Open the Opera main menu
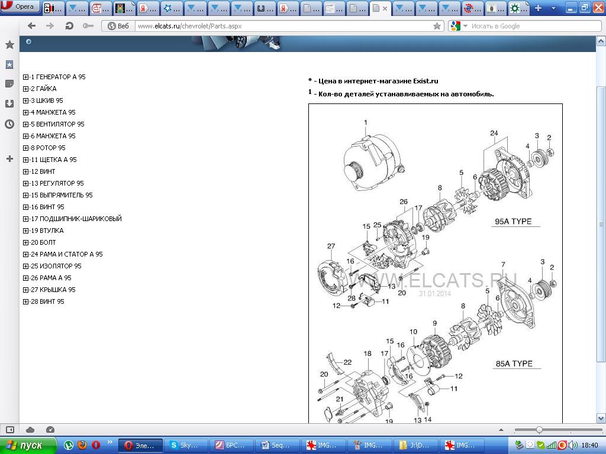 coord(20,7)
